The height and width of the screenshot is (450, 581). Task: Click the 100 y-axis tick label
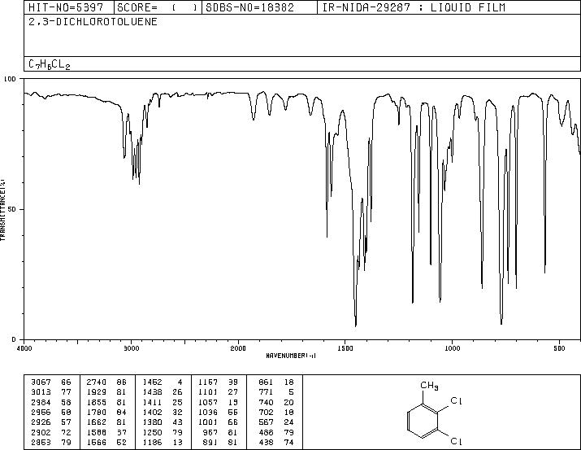point(10,79)
